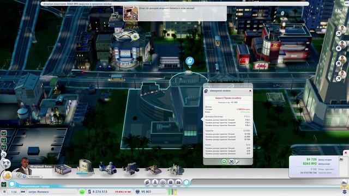This screenshot has height=196, width=349.
Task: Click the small icon in income summary panel
Action: click(x=341, y=159)
